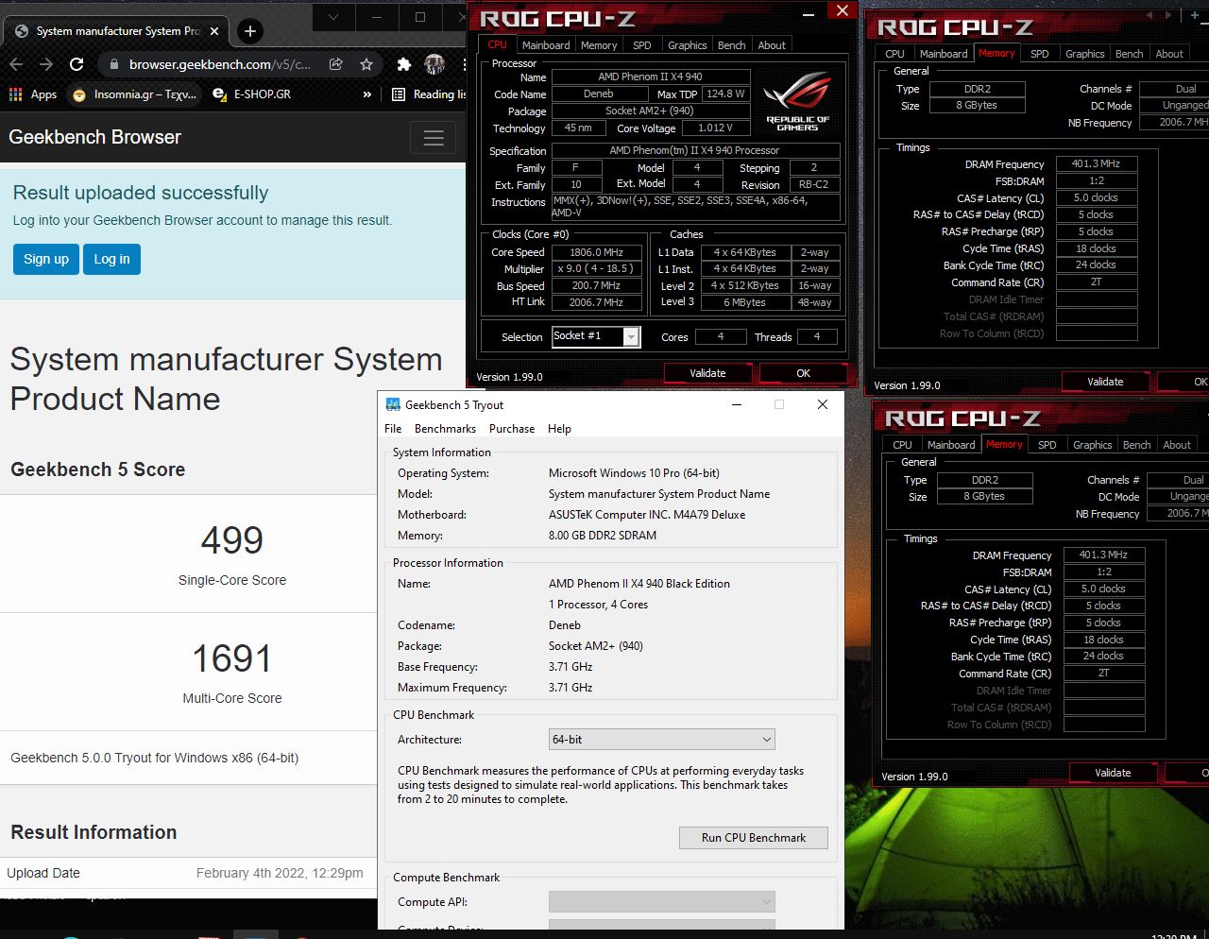Open the File menu in Geekbench 5 Tryout

point(393,429)
